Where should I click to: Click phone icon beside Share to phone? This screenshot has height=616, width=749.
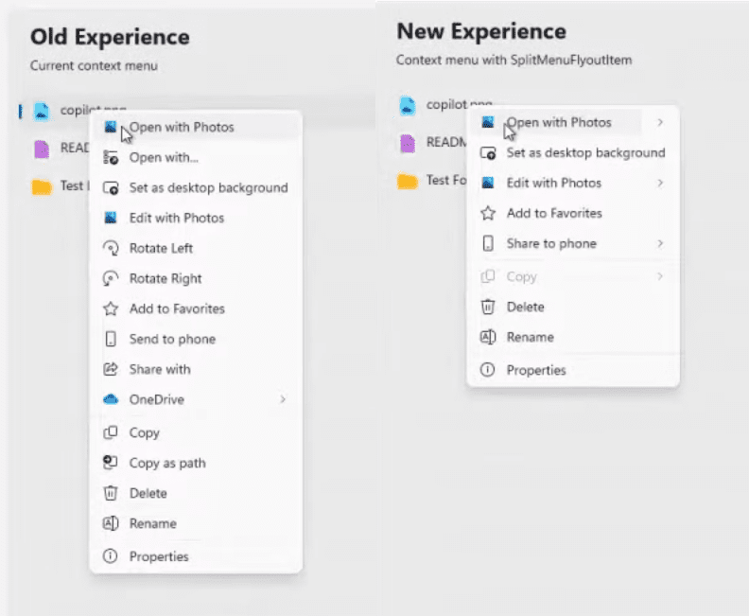488,243
